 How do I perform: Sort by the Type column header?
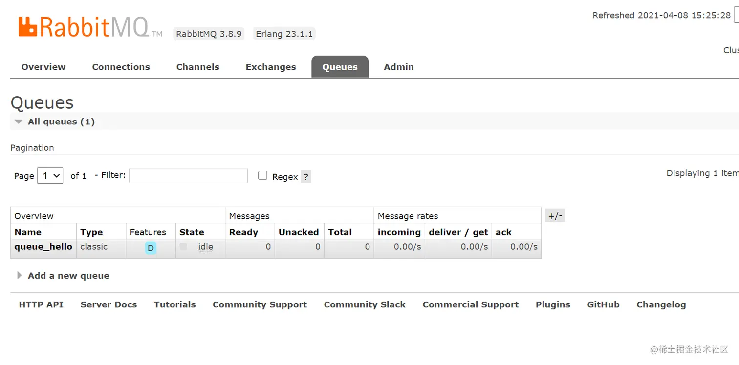point(91,232)
